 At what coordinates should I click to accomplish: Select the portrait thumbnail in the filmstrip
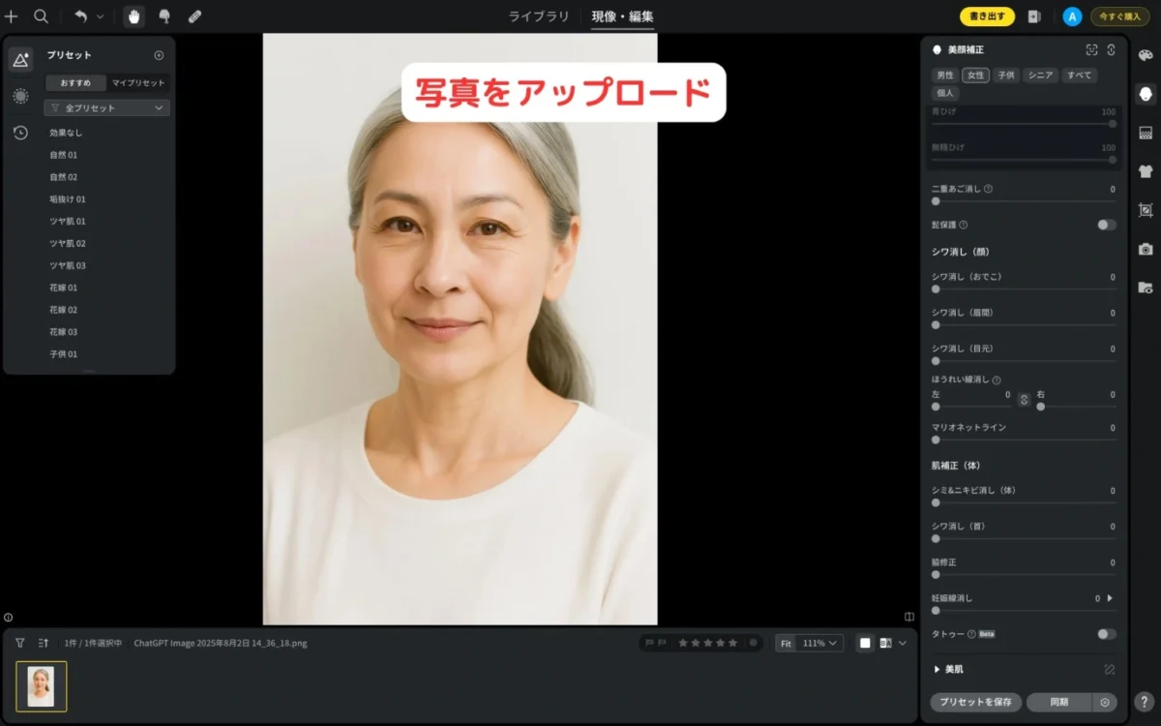(x=41, y=686)
